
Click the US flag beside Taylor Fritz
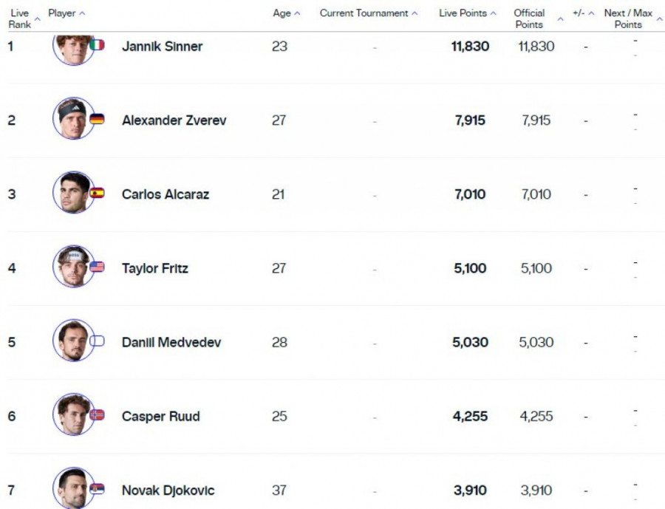coord(97,267)
